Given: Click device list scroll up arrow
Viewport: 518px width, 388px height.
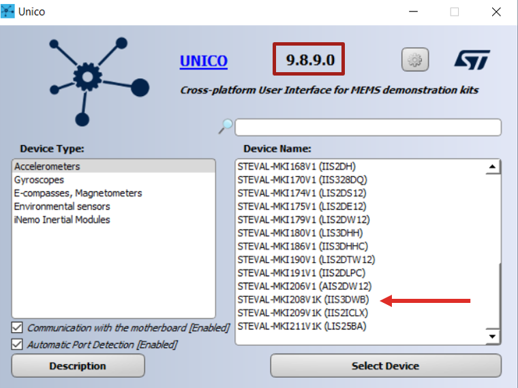Looking at the screenshot, I should point(493,167).
